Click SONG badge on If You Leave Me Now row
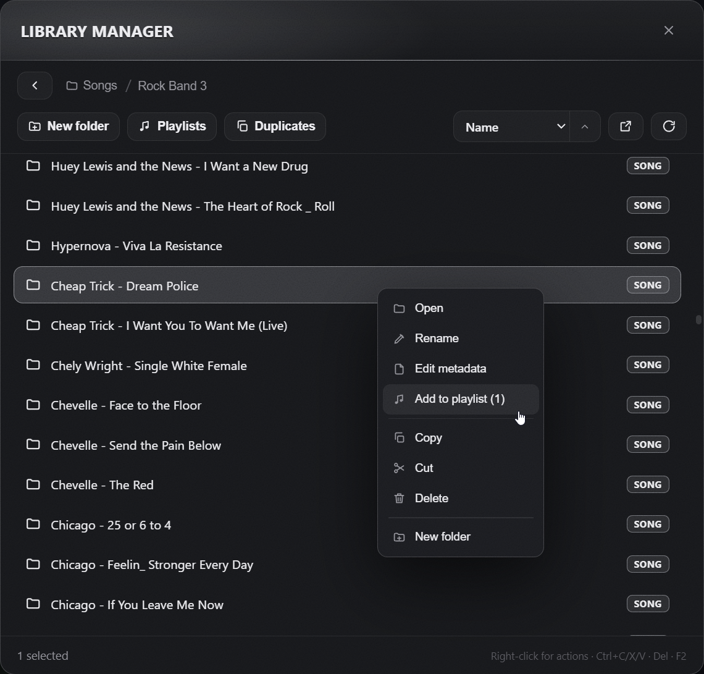Viewport: 704px width, 674px height. pyautogui.click(x=648, y=604)
